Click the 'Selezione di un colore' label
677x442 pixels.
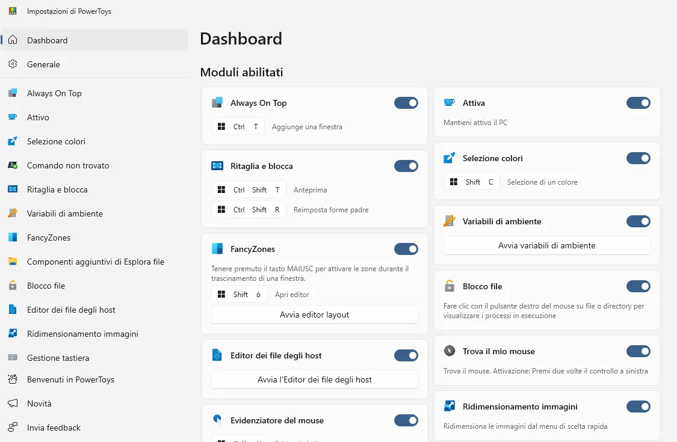[x=542, y=182]
